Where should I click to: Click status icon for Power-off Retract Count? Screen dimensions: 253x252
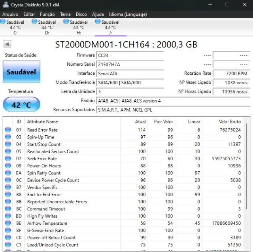(8, 237)
